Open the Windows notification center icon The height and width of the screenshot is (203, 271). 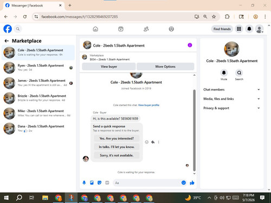click(262, 198)
